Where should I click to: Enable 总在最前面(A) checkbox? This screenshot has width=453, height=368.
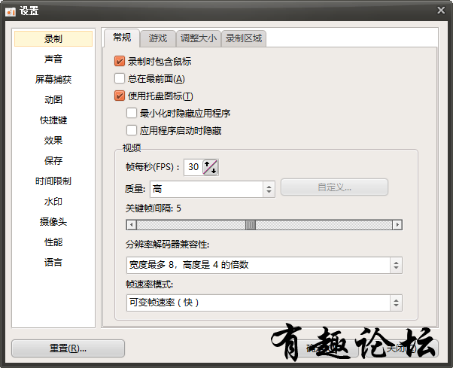pyautogui.click(x=120, y=78)
